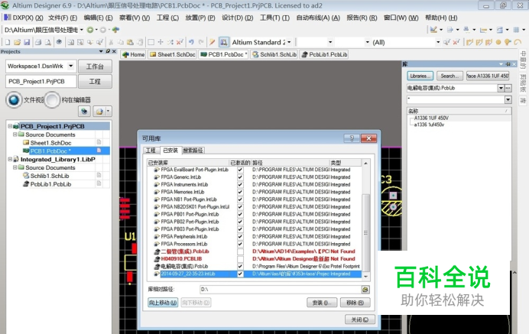Collapse Source Documents under PCB_Project1
The height and width of the screenshot is (334, 529).
15,135
